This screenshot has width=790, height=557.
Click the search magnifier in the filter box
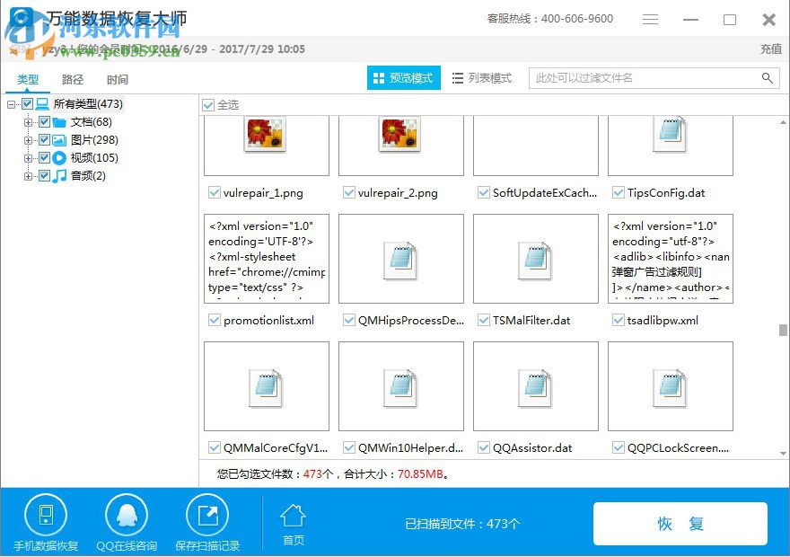[x=768, y=78]
